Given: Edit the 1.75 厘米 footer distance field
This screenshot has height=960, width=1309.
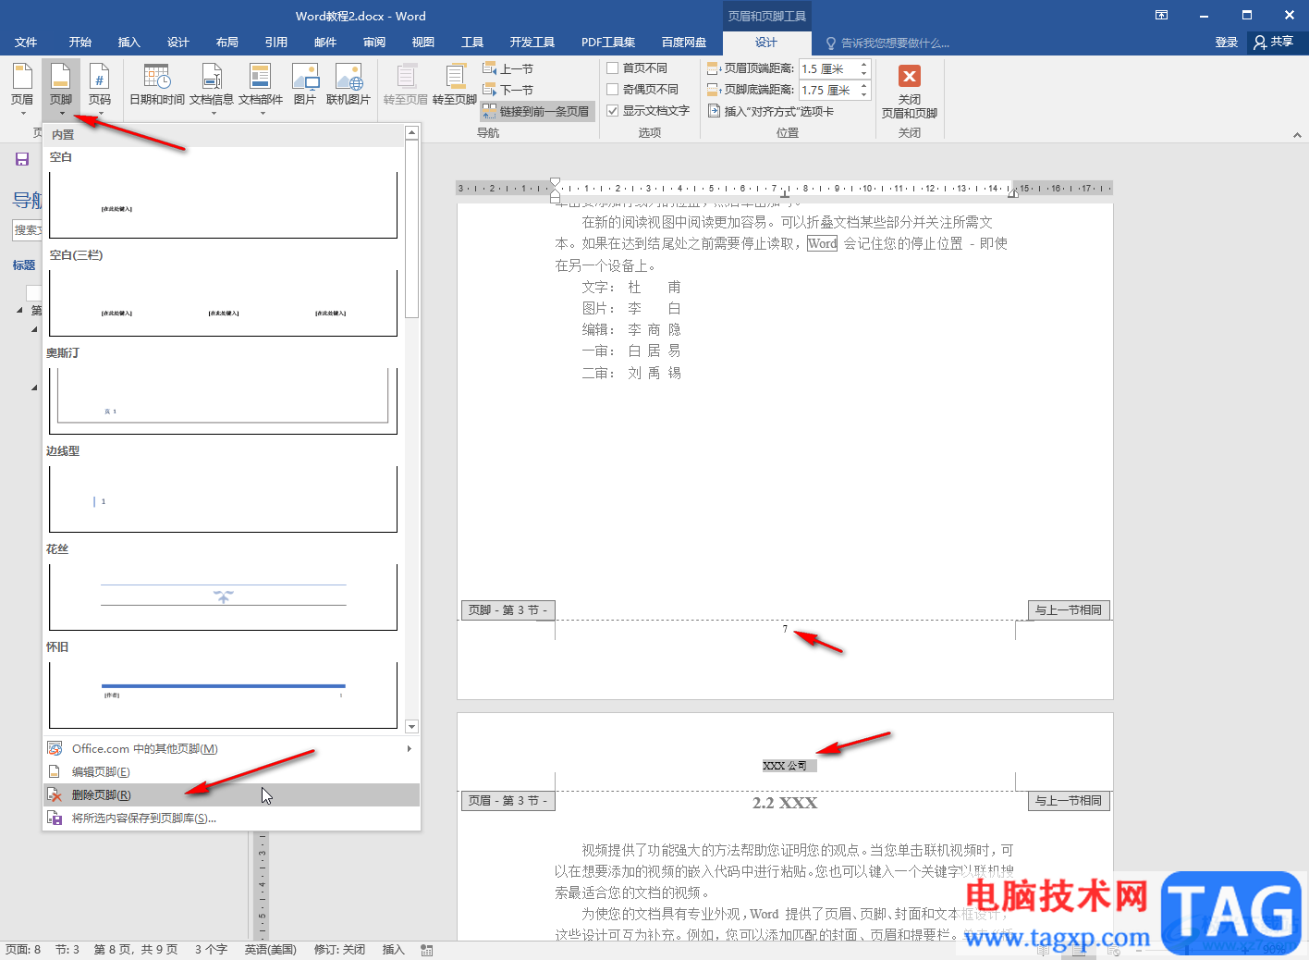Looking at the screenshot, I should [828, 90].
